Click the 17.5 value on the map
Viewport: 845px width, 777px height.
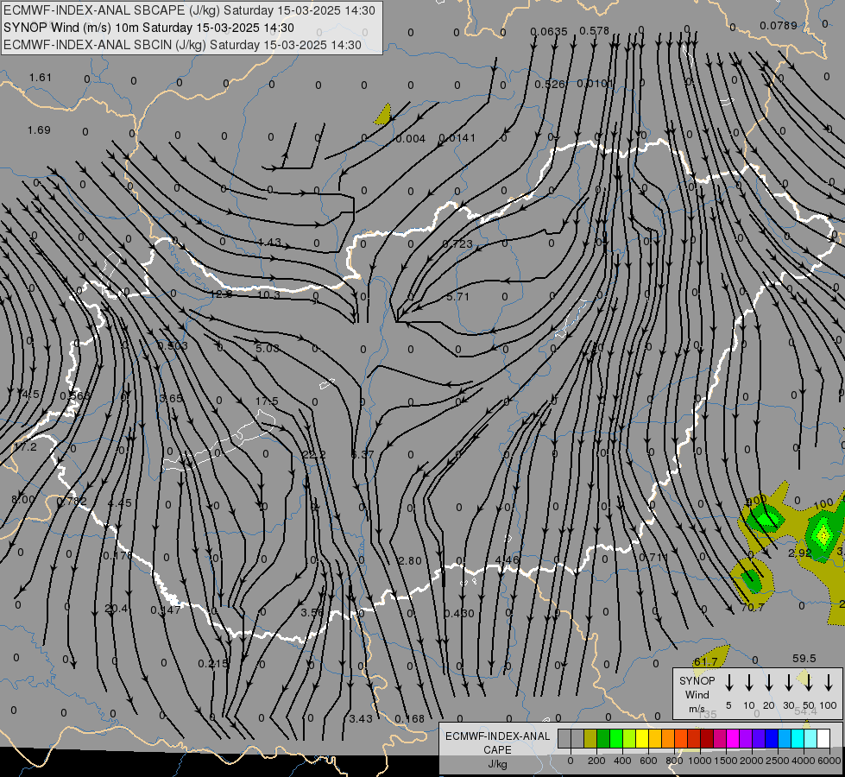click(x=267, y=401)
